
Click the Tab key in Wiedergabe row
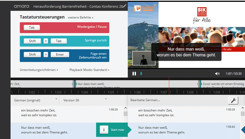[32, 28]
